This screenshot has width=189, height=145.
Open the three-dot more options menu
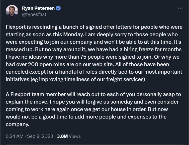tap(180, 8)
